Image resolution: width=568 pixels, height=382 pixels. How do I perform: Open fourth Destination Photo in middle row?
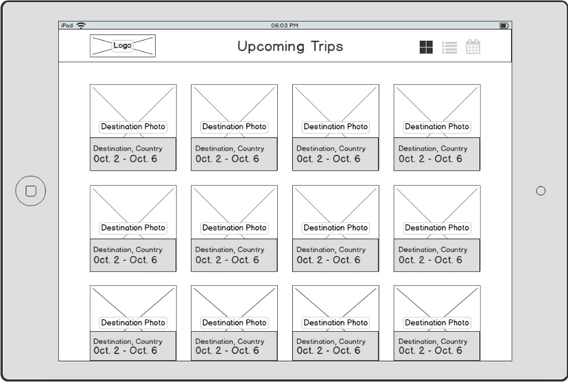tap(437, 212)
